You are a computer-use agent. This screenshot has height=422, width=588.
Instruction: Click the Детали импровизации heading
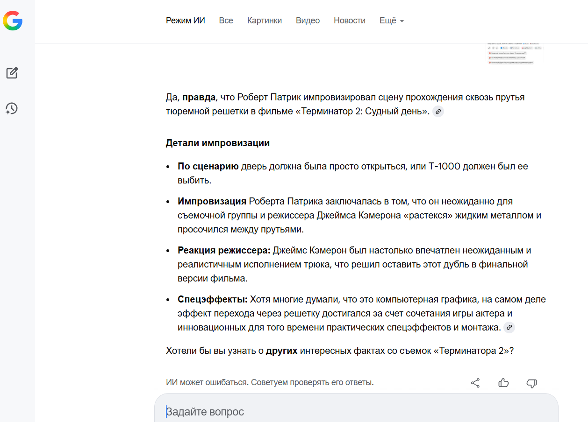click(x=217, y=143)
